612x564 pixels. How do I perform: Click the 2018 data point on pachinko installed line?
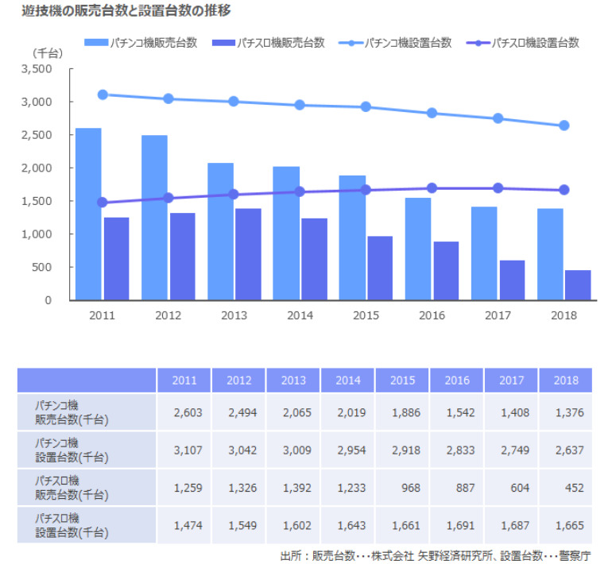point(564,126)
